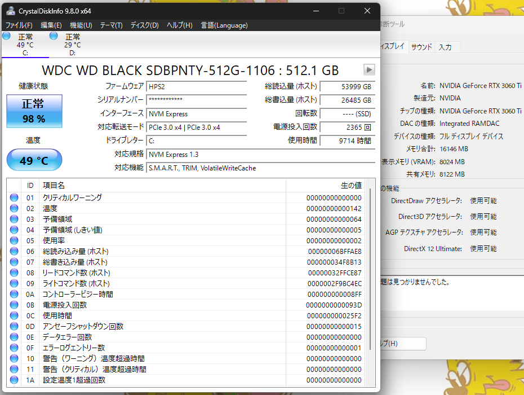Click raw value 00000006BFFAE8
Image resolution: width=524 pixels, height=395 pixels.
tap(335, 252)
